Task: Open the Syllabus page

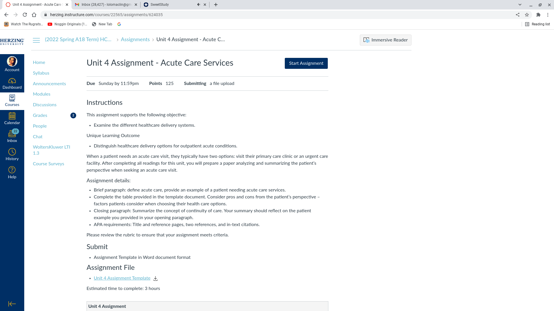Action: [x=41, y=73]
